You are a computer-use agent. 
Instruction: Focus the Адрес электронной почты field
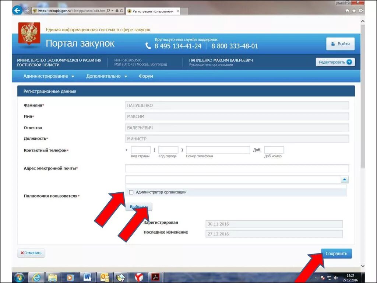[237, 168]
